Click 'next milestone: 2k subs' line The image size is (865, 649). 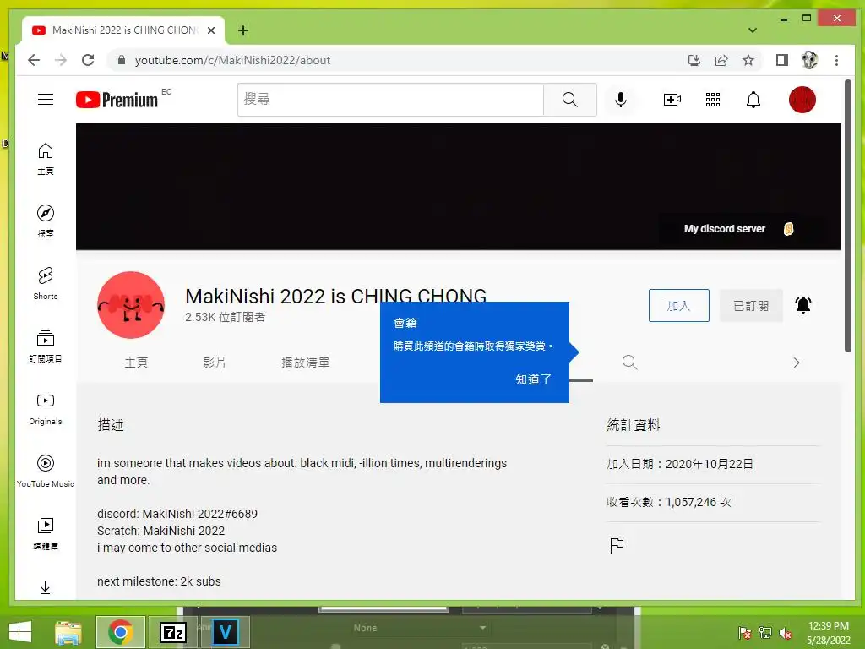pos(159,581)
